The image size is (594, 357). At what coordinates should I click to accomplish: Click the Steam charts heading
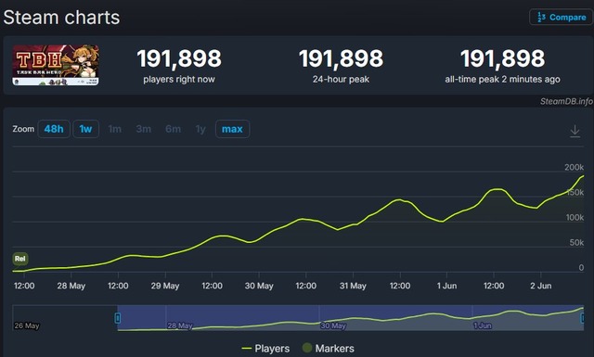61,18
